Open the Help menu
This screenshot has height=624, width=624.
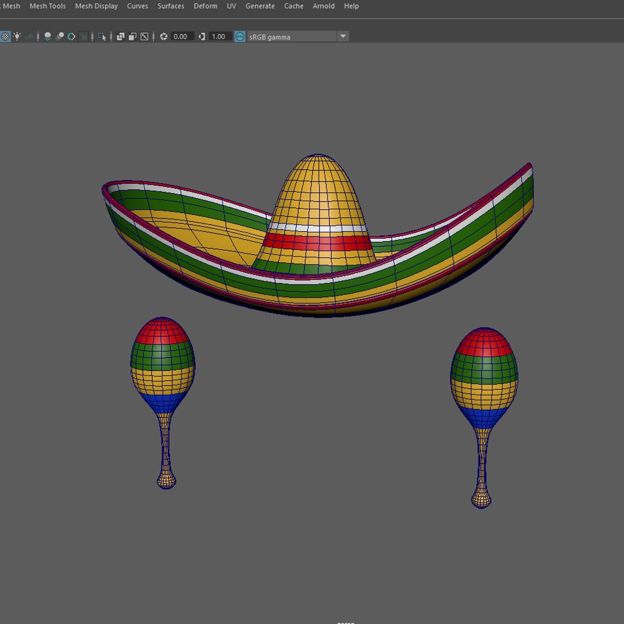click(351, 6)
